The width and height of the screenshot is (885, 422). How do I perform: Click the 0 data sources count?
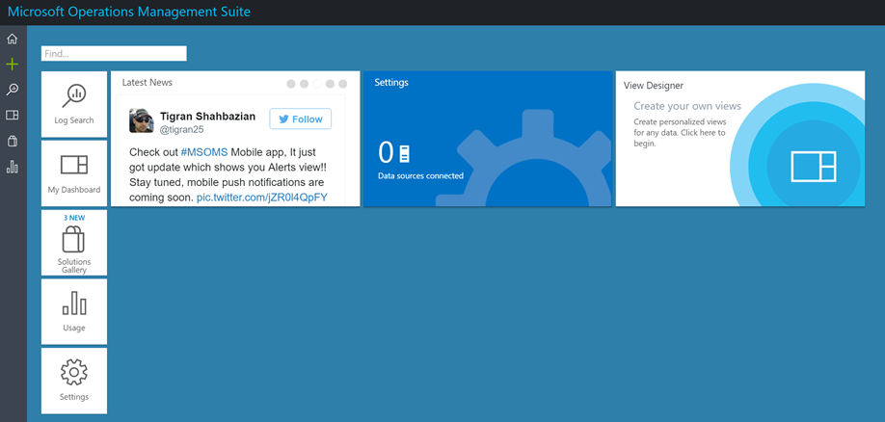pos(386,153)
